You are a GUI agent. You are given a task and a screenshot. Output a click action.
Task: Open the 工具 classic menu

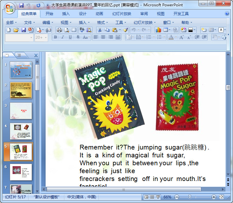point(121,23)
